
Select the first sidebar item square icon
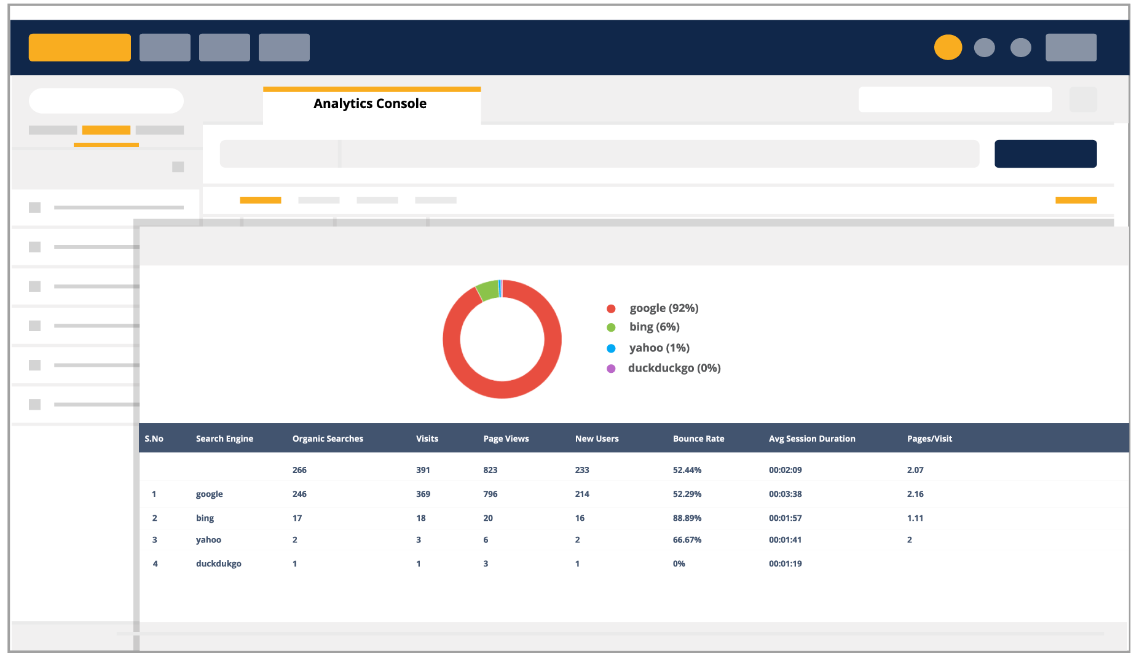coord(35,208)
